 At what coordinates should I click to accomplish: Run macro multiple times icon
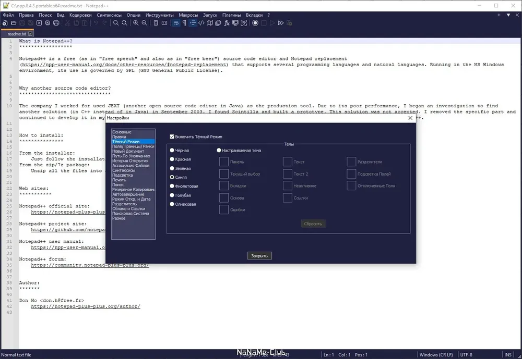(x=281, y=23)
